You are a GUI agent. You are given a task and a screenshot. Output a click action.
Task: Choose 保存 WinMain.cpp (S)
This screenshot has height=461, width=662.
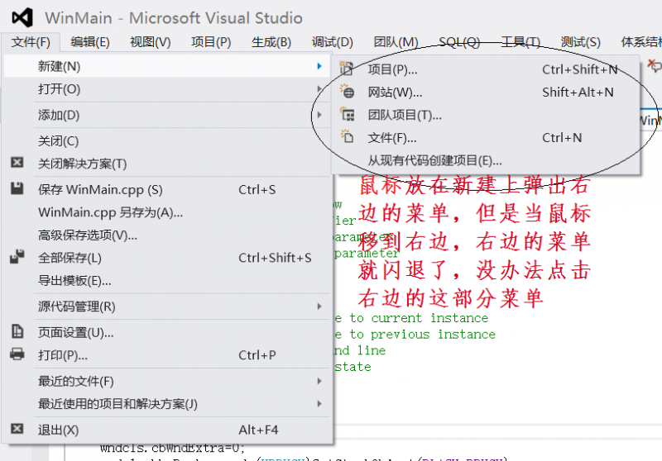point(166,190)
